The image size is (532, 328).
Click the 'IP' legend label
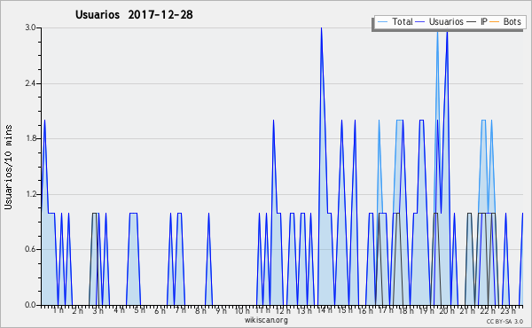pos(484,21)
